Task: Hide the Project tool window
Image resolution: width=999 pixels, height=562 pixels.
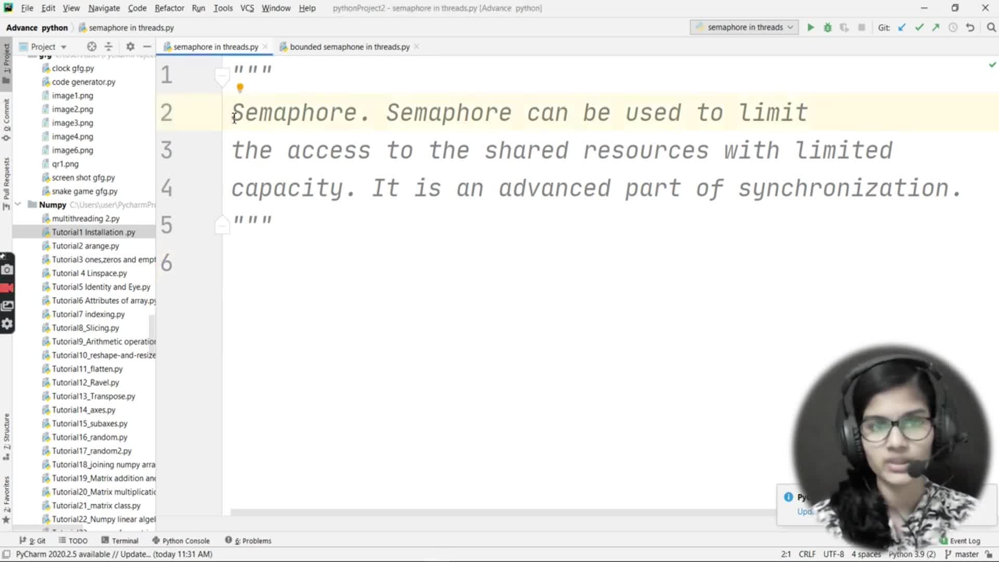Action: pos(147,46)
